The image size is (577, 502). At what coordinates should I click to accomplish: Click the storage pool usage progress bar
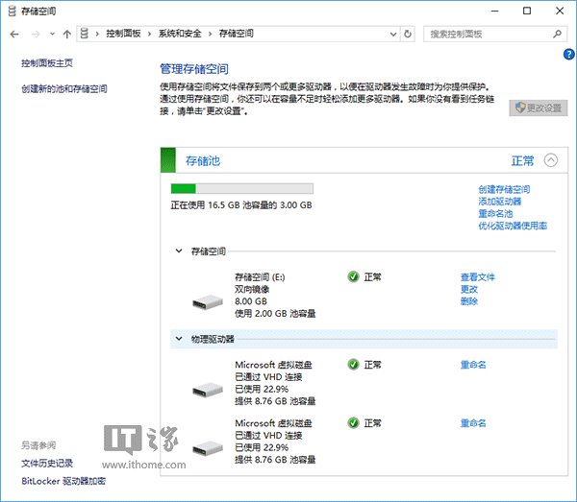click(241, 189)
